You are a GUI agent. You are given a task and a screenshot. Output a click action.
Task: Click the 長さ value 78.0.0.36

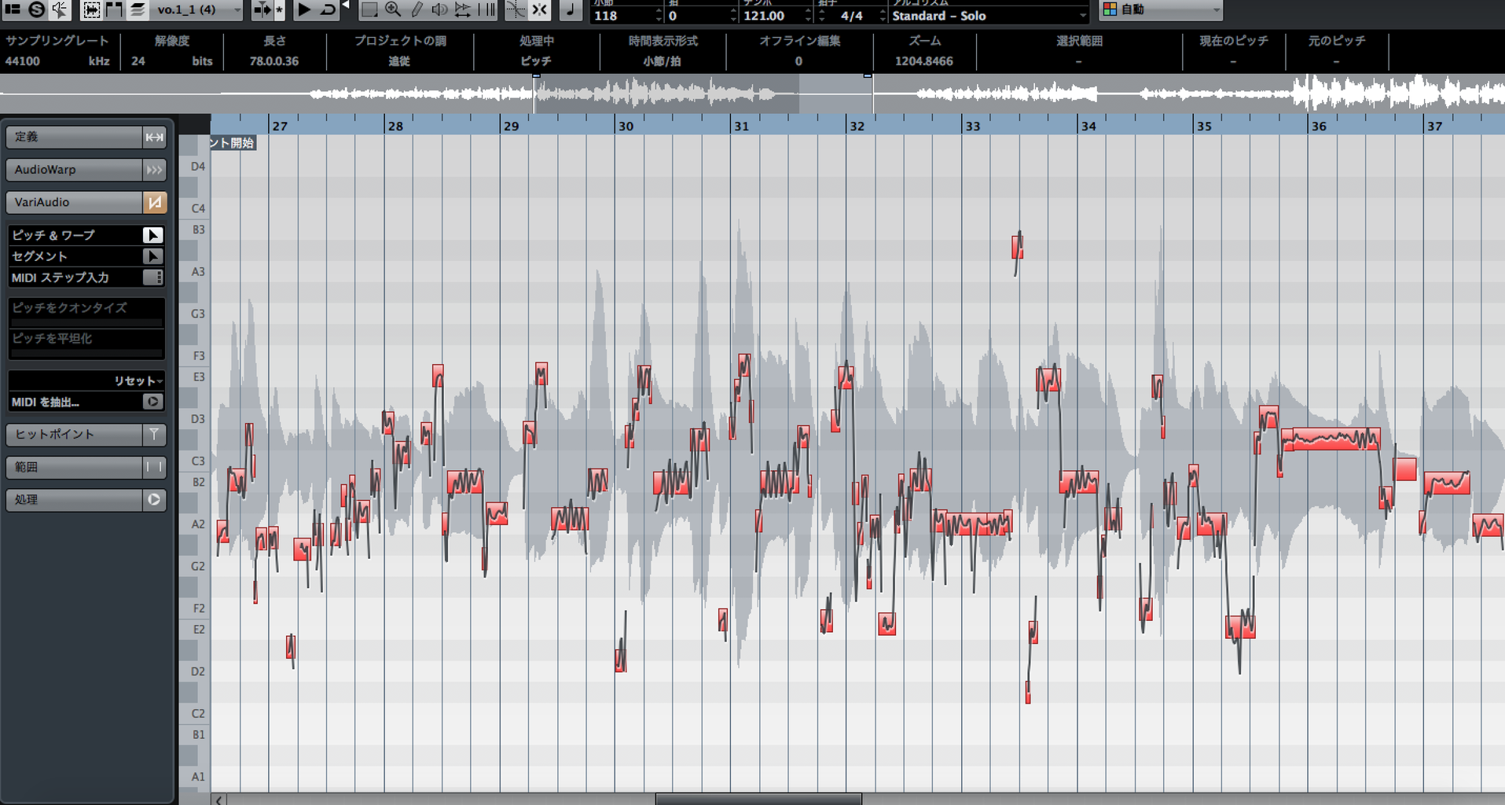point(274,61)
